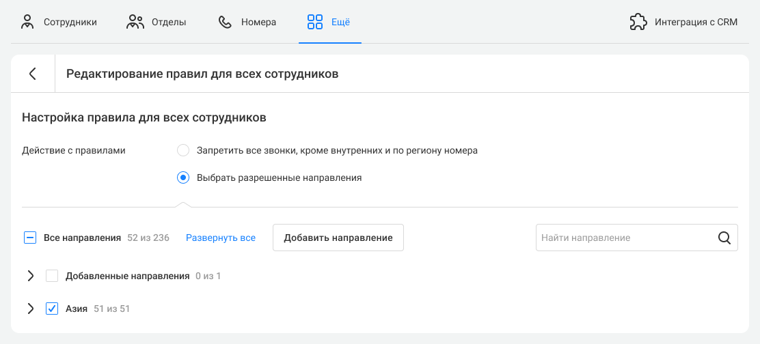760x344 pixels.
Task: Expand the Добавленные направления group
Action: 31,276
